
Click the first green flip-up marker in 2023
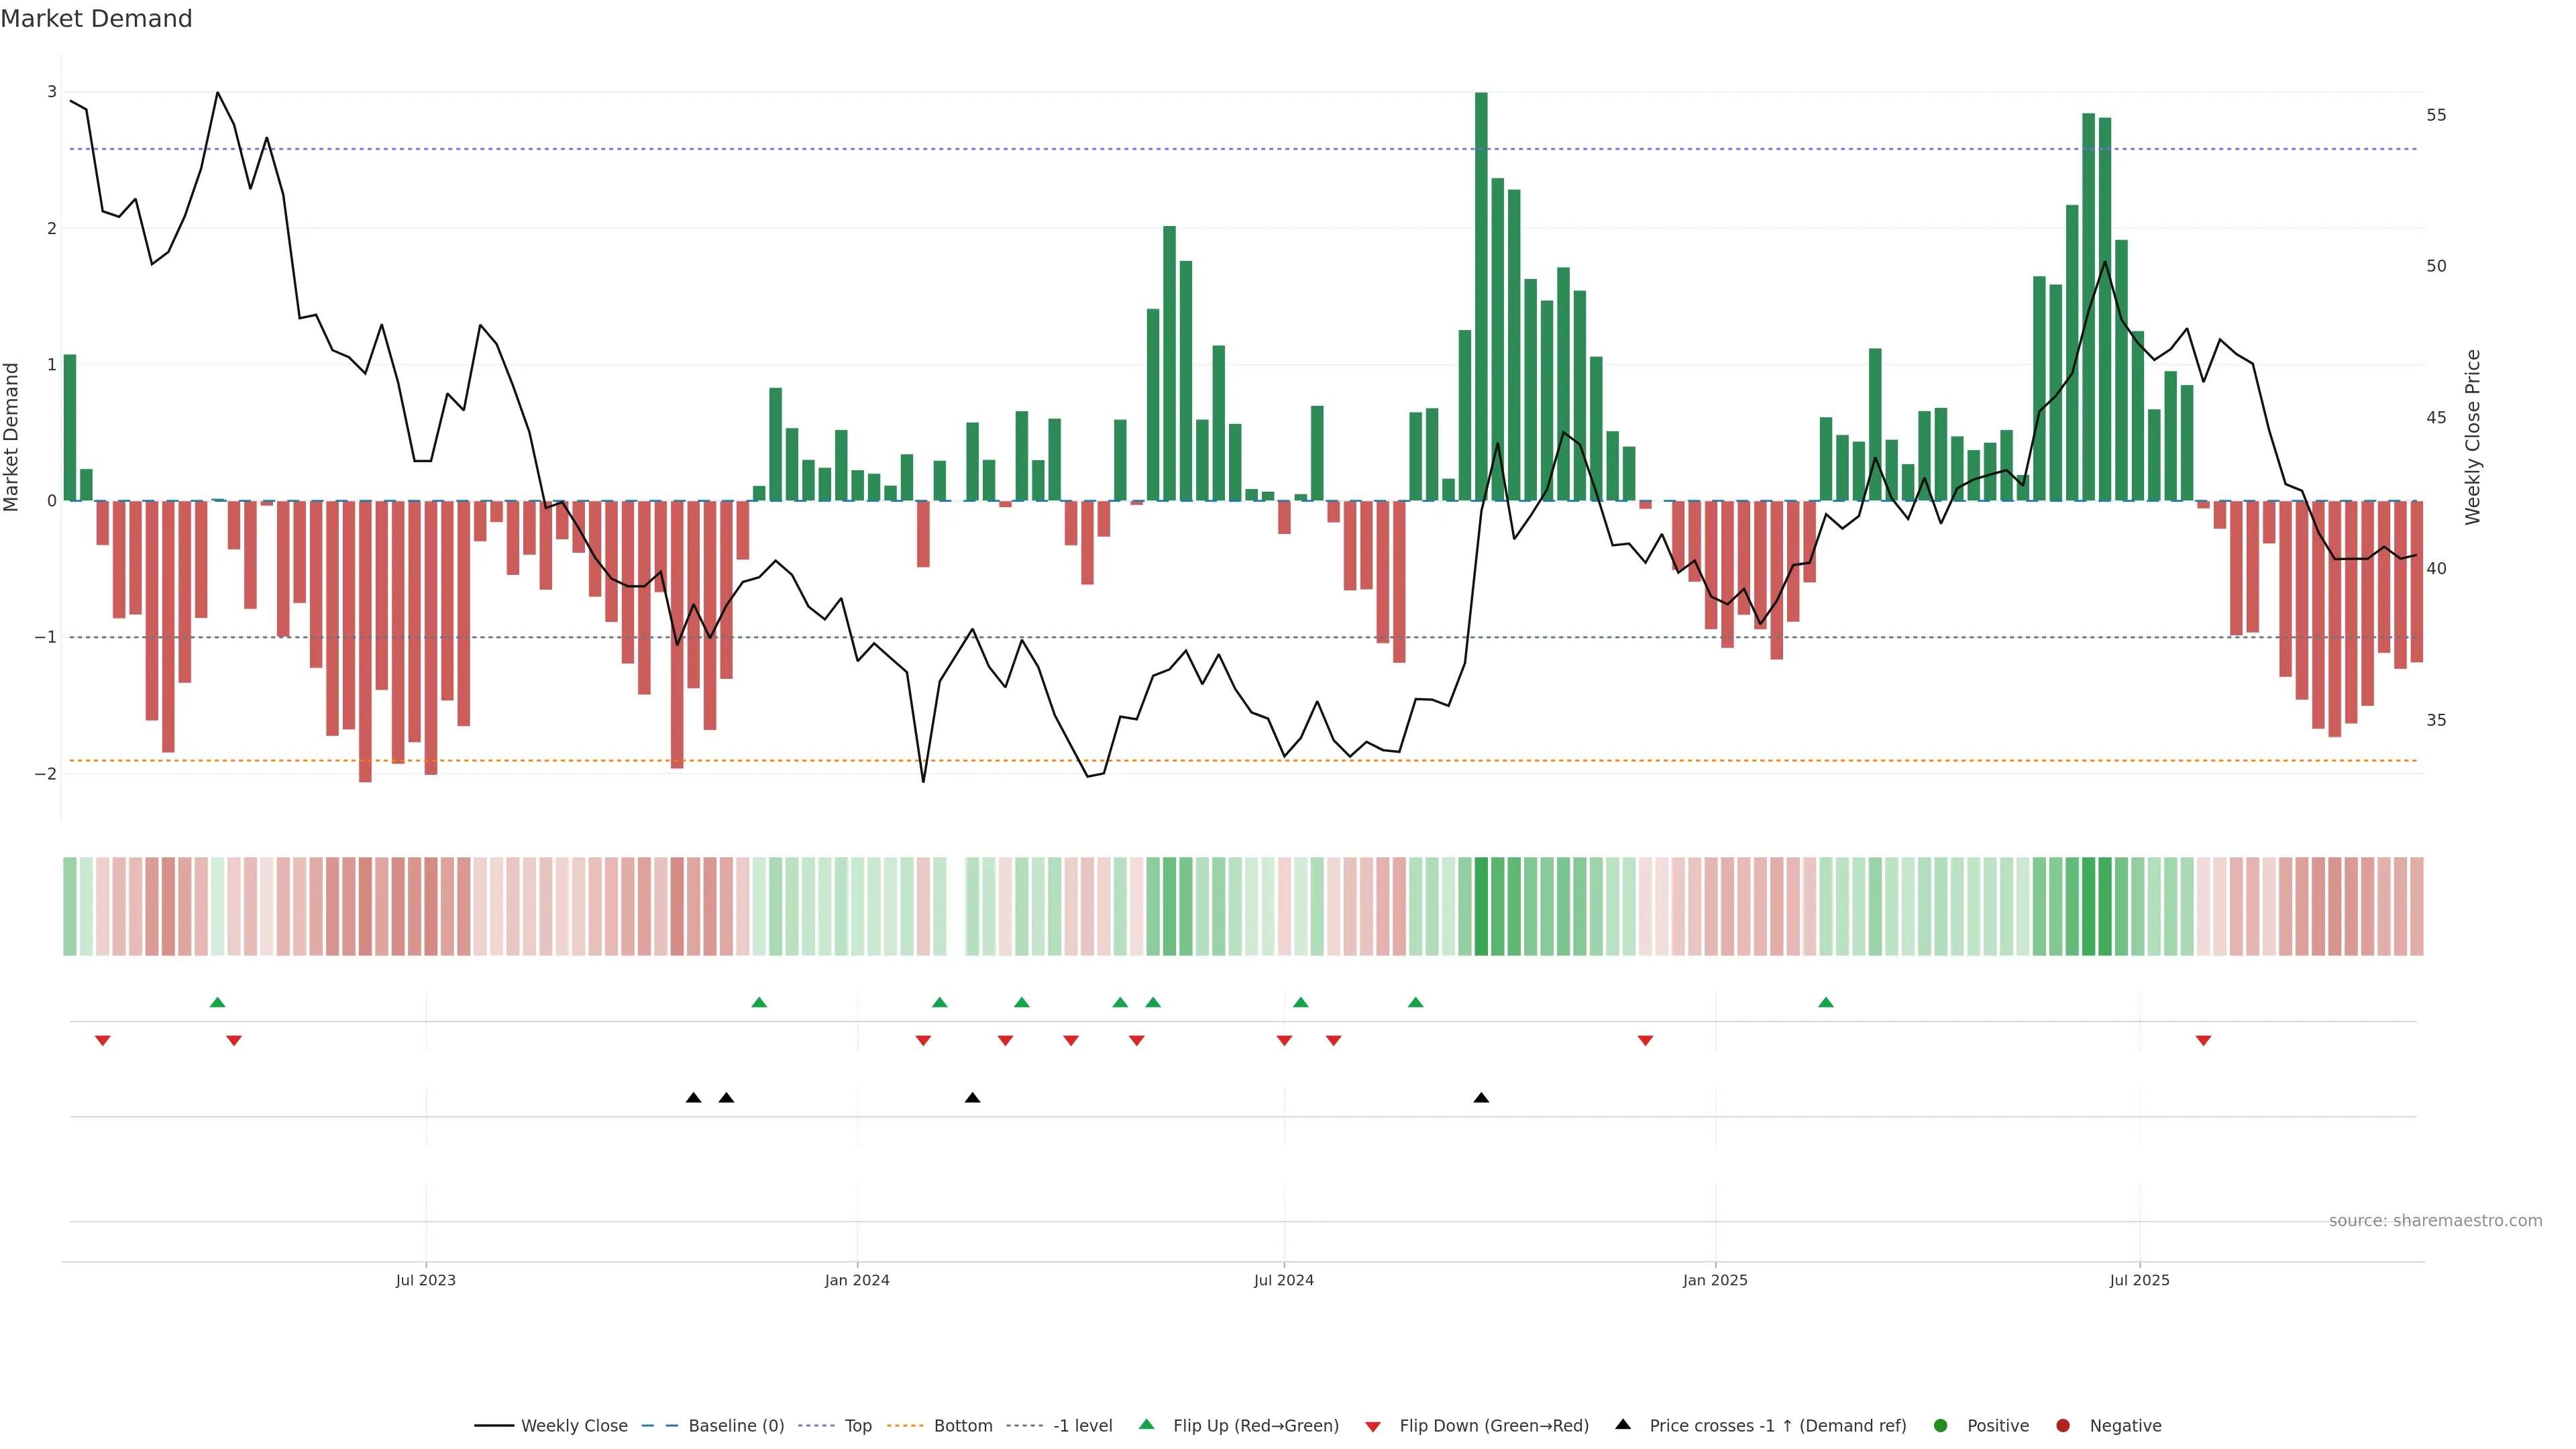(218, 1002)
